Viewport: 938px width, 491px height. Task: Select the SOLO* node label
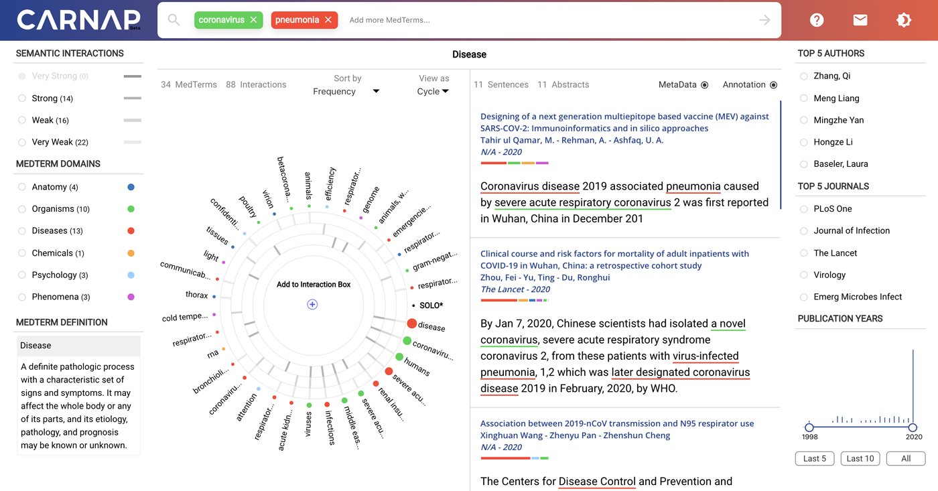(x=431, y=305)
